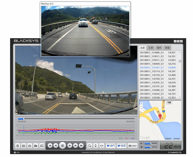The image size is (193, 157).
Task: Zoom in on the map with plus button
Action: (x=142, y=104)
